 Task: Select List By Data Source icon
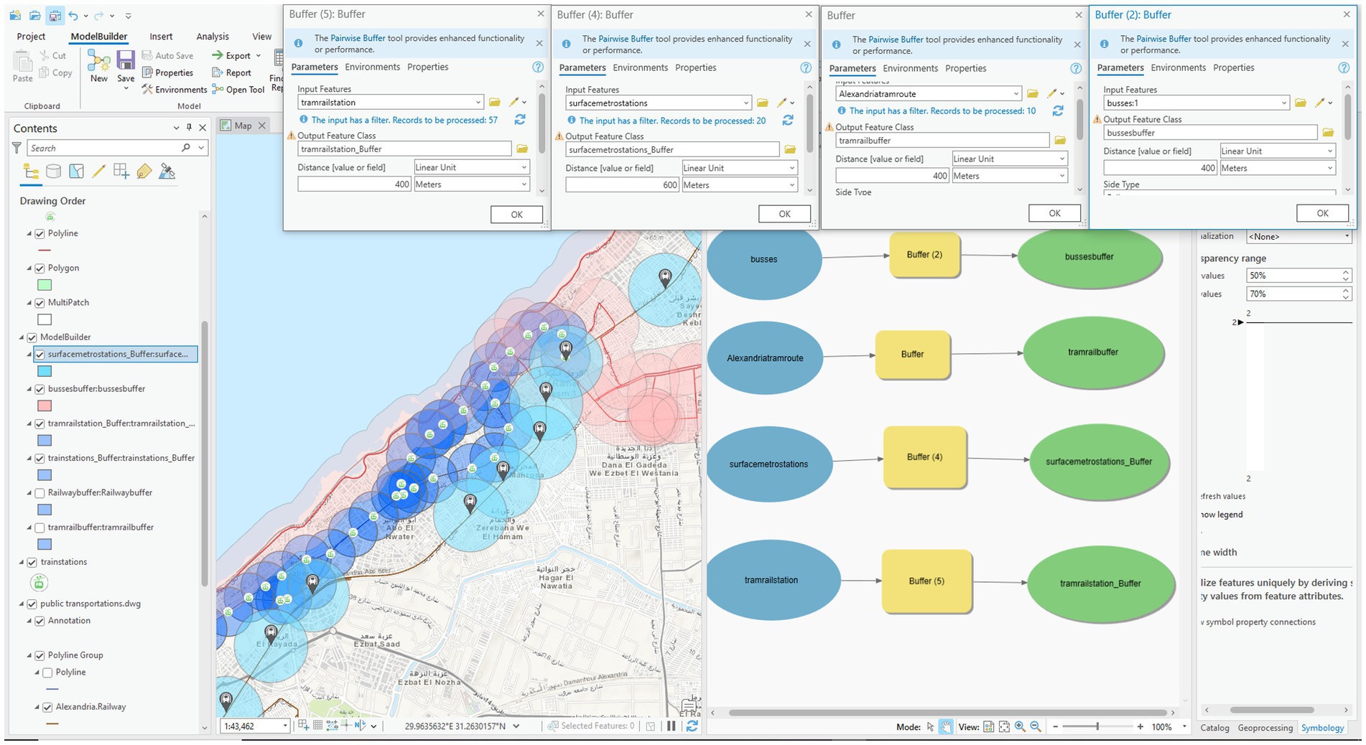click(53, 172)
